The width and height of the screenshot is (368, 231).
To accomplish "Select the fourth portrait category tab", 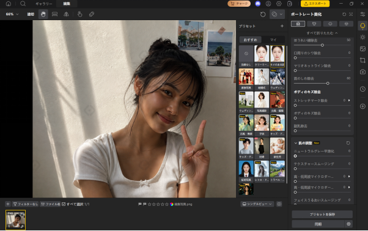I will coord(346,24).
